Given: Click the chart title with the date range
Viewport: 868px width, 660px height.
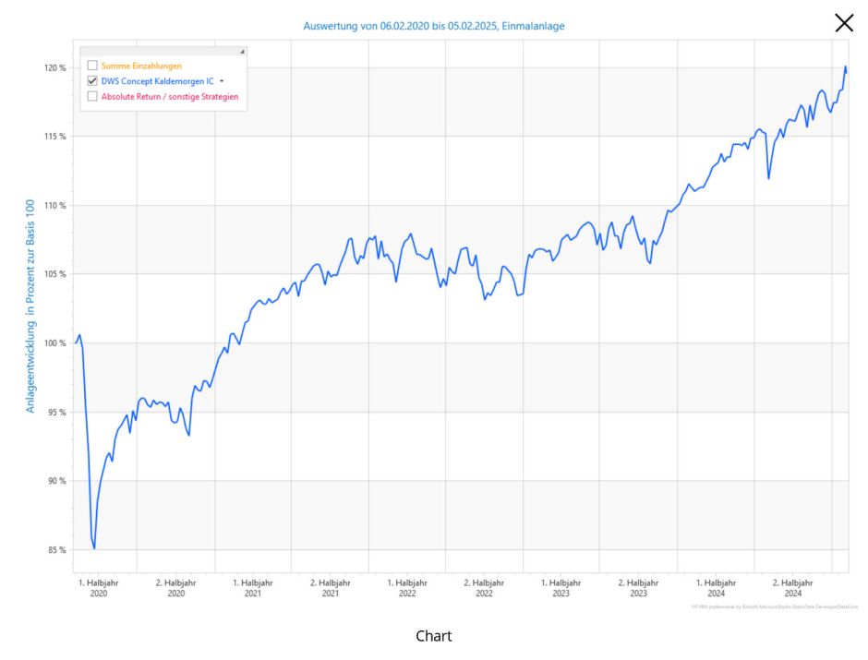Looking at the screenshot, I should [434, 26].
